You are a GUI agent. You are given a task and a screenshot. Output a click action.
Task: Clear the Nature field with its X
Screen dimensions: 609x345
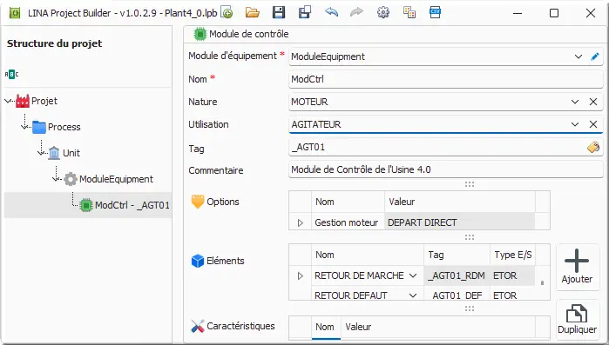[x=593, y=102]
